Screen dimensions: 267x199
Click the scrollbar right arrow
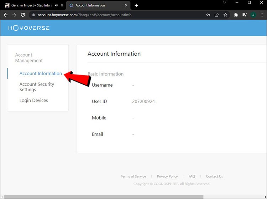265,197
